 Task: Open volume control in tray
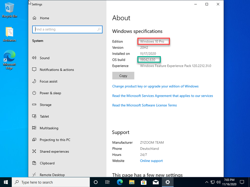(x=218, y=182)
